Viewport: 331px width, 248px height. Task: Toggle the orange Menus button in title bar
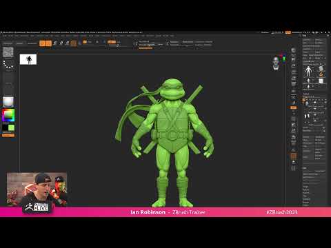pos(288,32)
